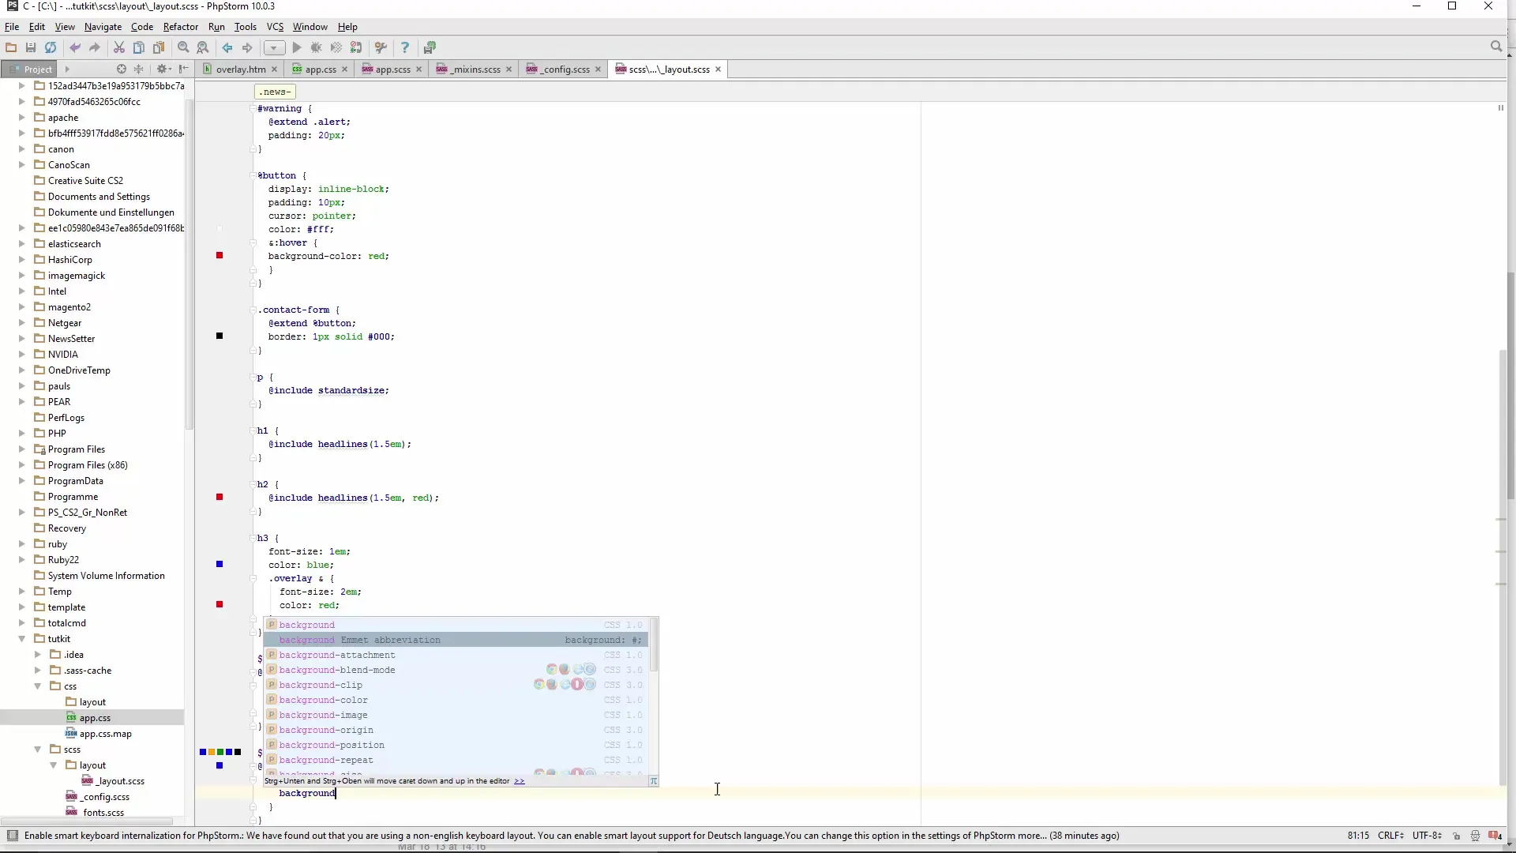Click the Paste clipboard icon

[159, 47]
